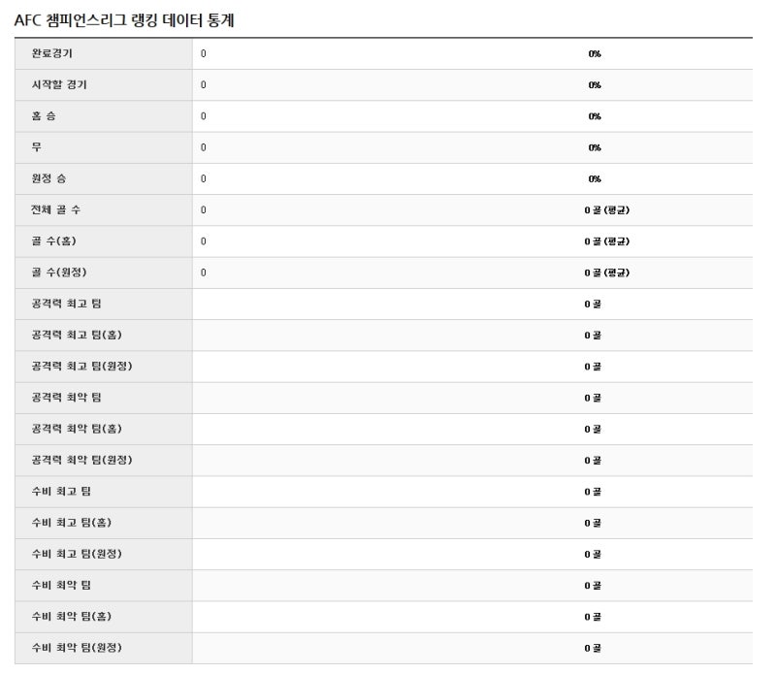Select the '공격력 최고 팀' row label
776x673 pixels.
pyautogui.click(x=66, y=304)
